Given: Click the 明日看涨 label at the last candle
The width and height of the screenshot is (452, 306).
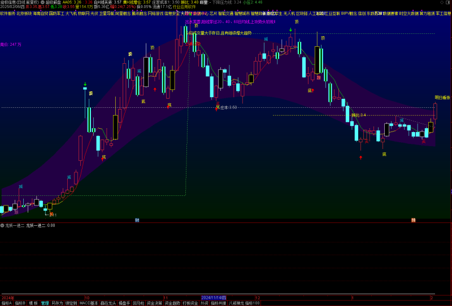Looking at the screenshot, I should pyautogui.click(x=442, y=98).
